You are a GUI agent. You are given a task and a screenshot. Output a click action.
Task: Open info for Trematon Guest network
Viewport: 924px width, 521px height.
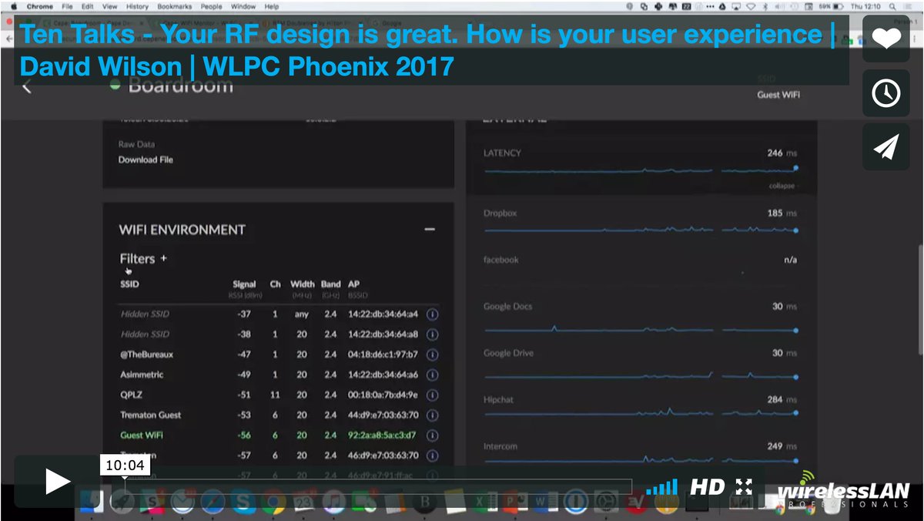click(432, 415)
